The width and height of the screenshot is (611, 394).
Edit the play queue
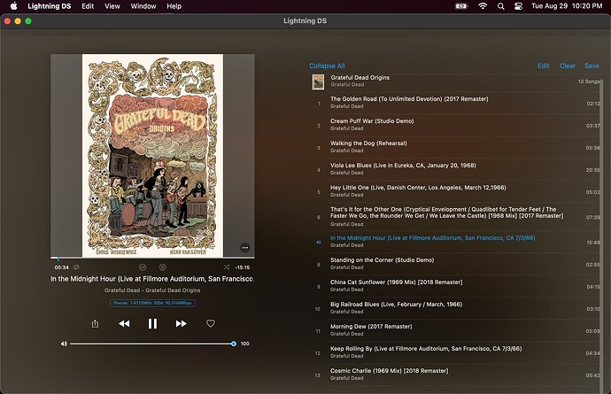click(543, 66)
